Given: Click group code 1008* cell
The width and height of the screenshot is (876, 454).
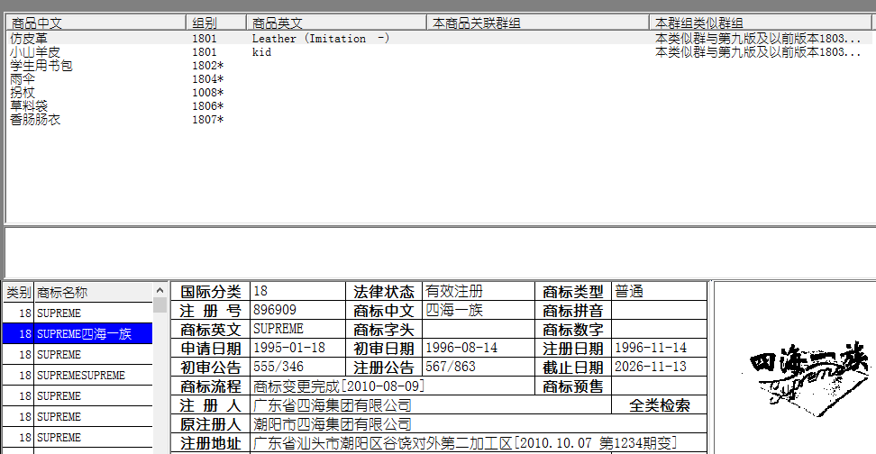Looking at the screenshot, I should pyautogui.click(x=208, y=92).
